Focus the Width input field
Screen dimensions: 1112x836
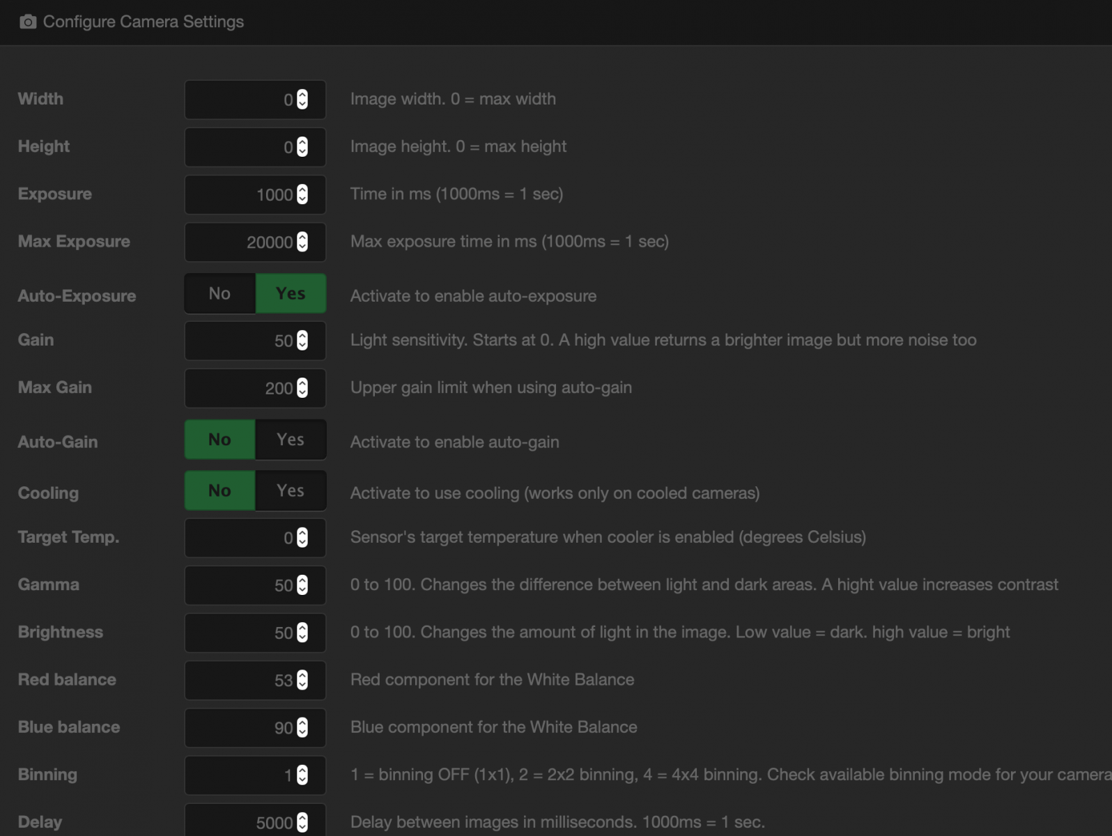click(x=255, y=100)
